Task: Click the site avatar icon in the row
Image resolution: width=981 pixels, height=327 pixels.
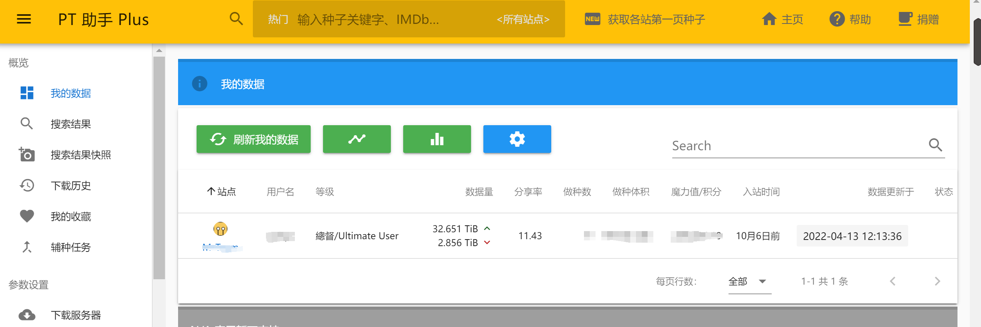Action: point(220,229)
